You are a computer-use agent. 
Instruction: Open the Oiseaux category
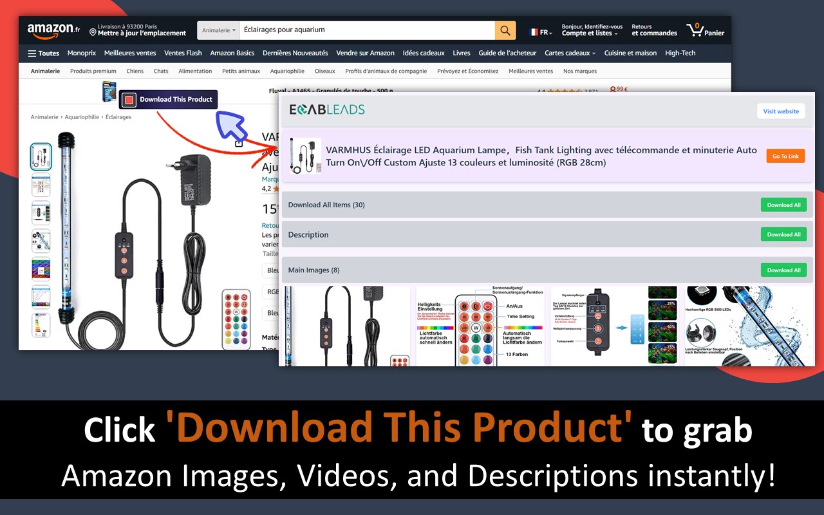[x=325, y=71]
